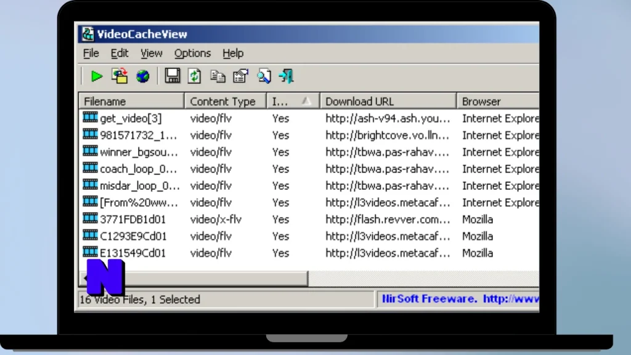Click video/x-flv content type cell
631x355 pixels.
(x=216, y=219)
